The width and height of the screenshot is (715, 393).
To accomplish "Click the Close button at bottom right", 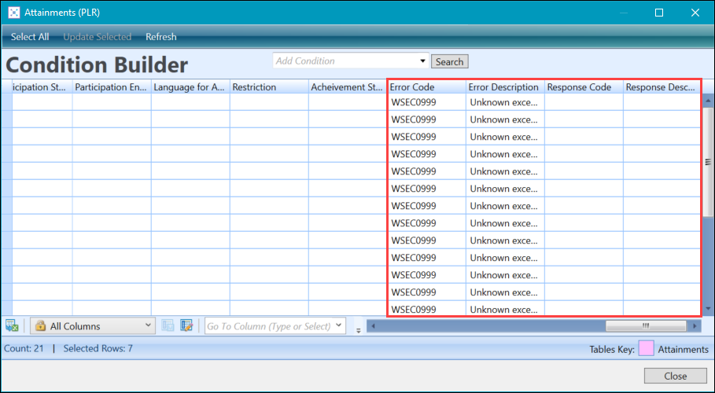I will (676, 376).
